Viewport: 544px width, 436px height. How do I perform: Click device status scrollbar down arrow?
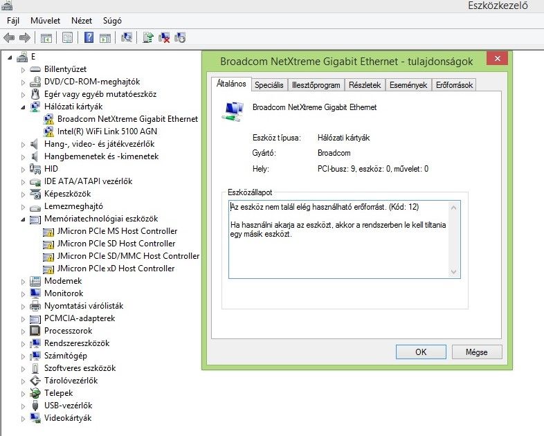(454, 271)
